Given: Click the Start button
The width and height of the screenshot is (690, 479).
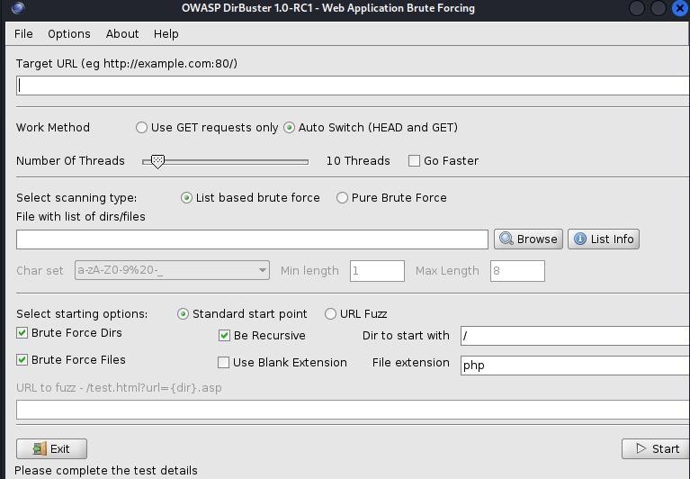Looking at the screenshot, I should (656, 449).
